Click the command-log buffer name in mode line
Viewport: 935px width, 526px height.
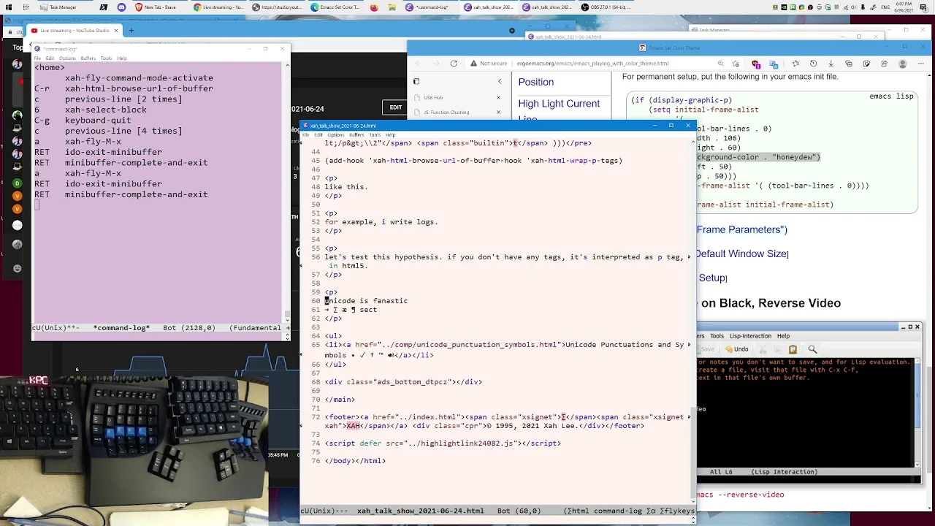[121, 328]
